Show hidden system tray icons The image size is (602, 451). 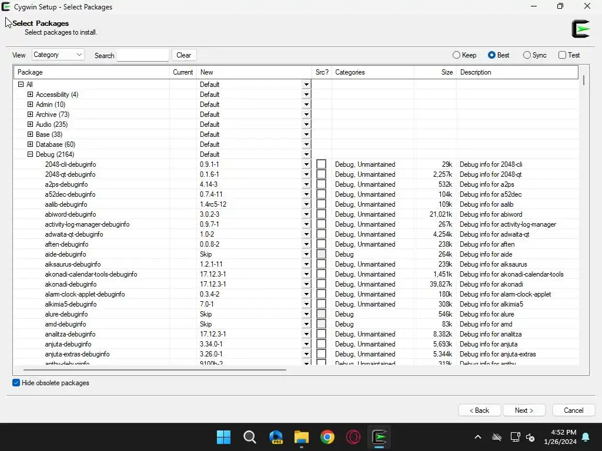tap(478, 437)
